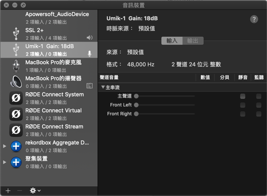Click the RØDE Connect System icon
The width and height of the screenshot is (267, 196).
coord(16,98)
